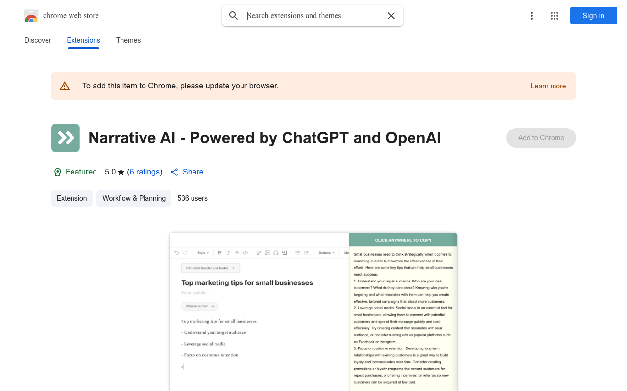Viewport: 627px width, 391px height.
Task: Open the Workflow & Planning category chip
Action: (x=134, y=198)
